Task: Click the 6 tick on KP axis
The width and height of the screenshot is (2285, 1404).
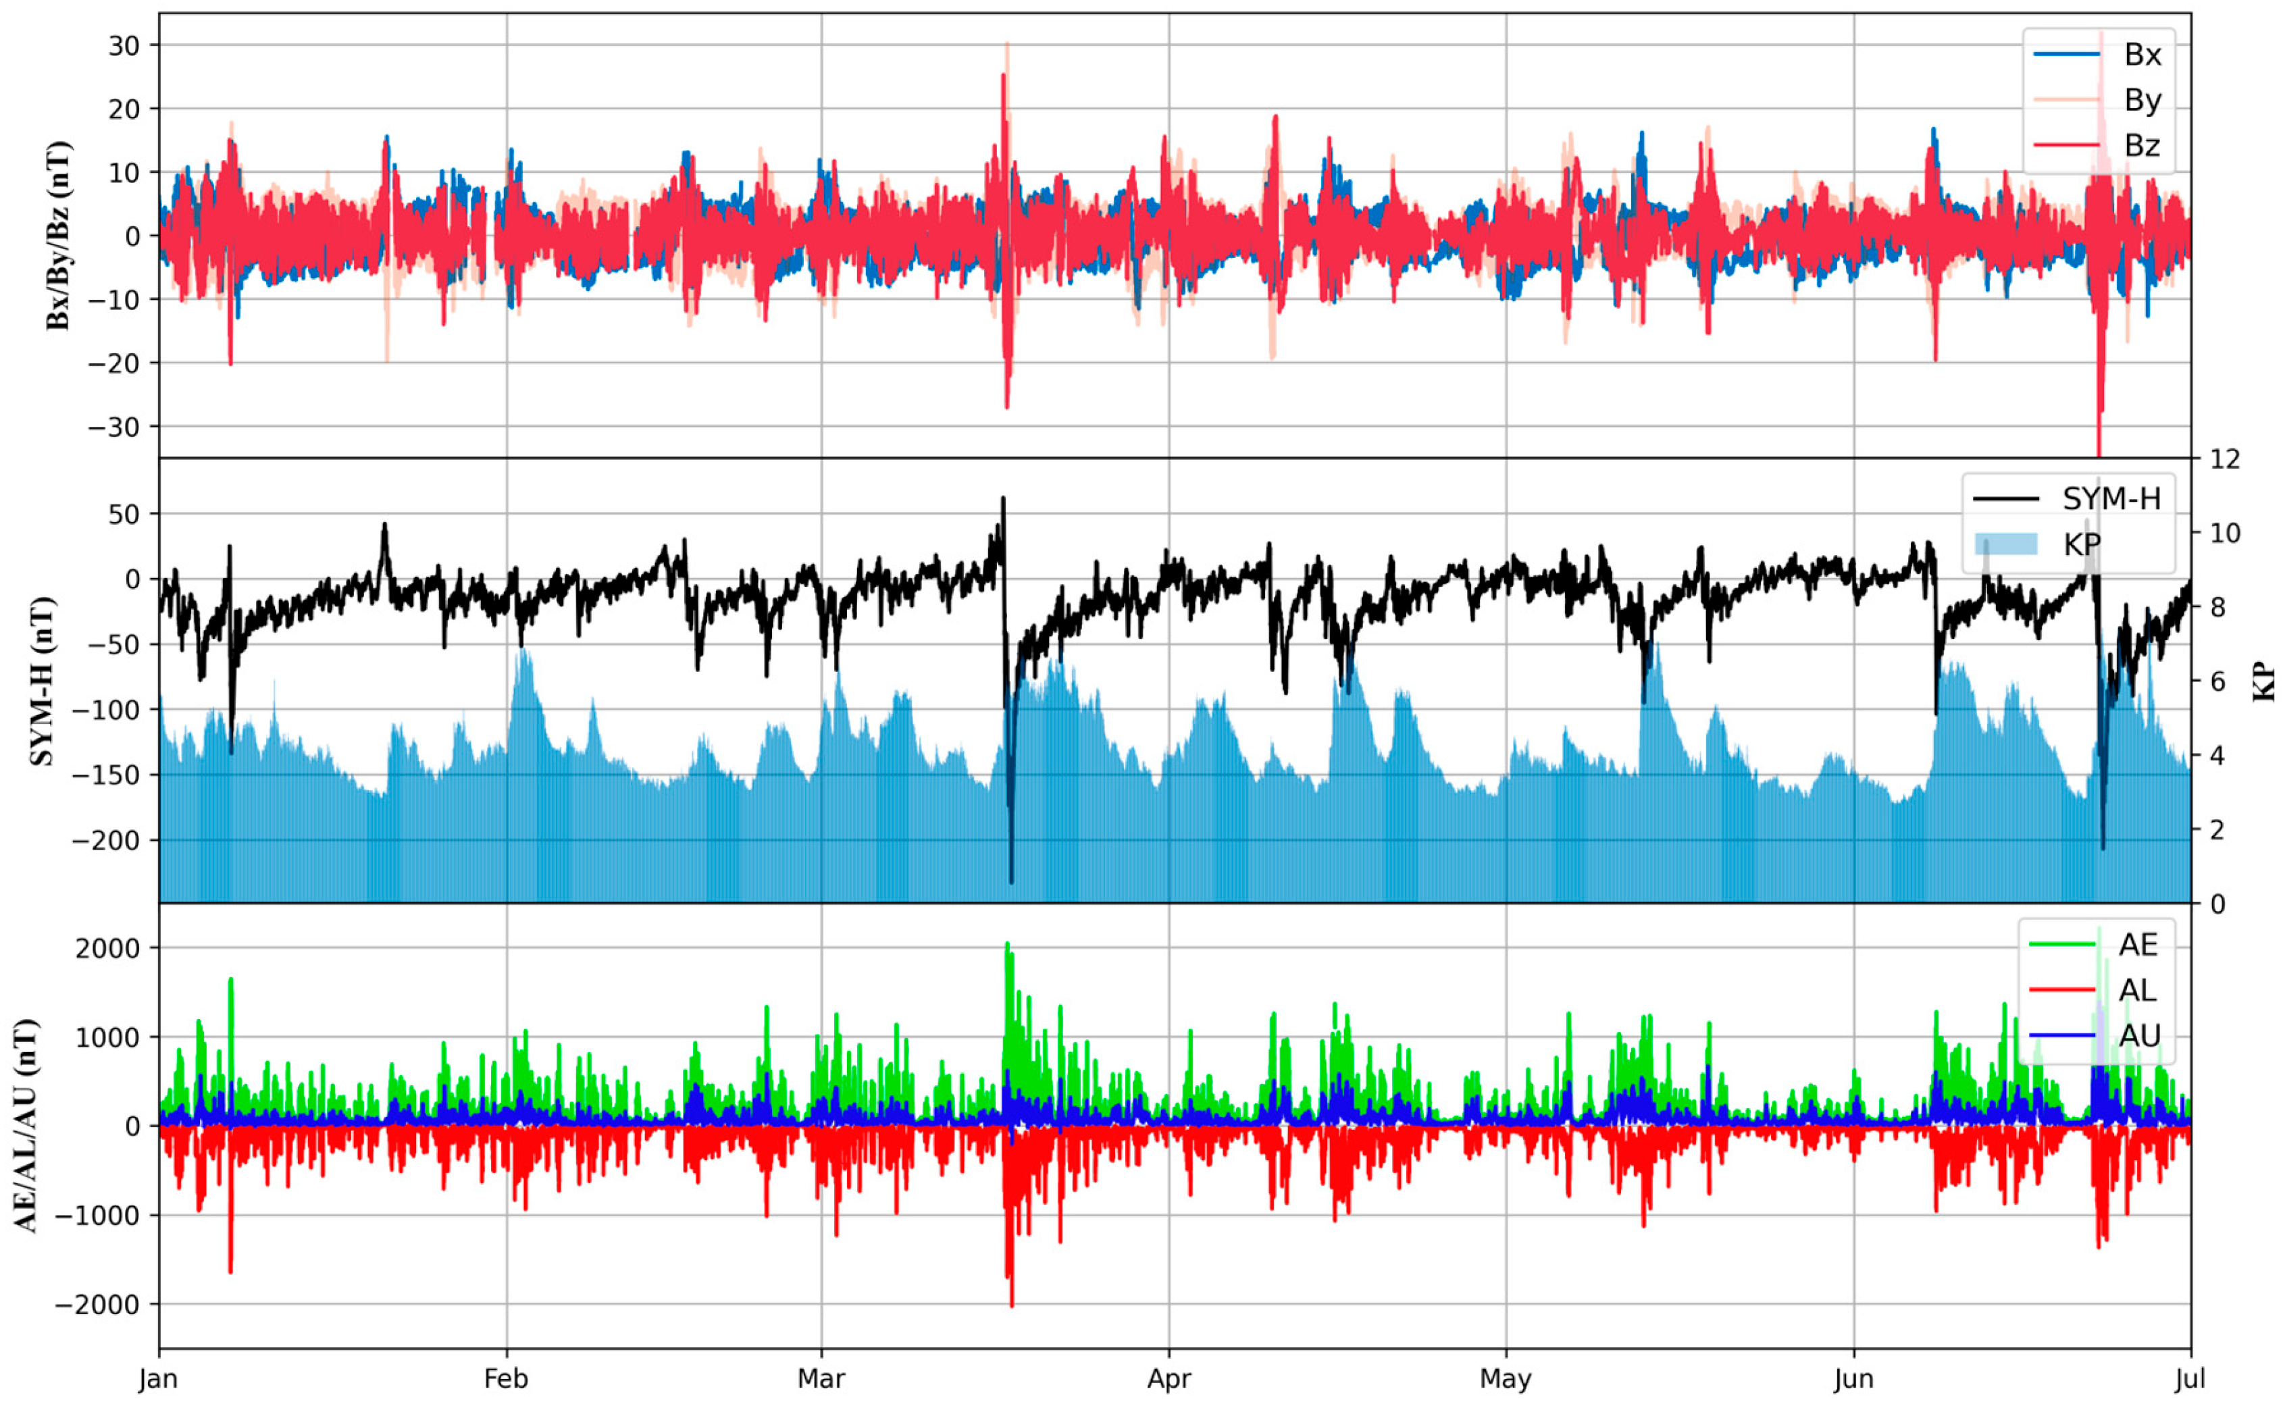Action: click(x=2217, y=681)
